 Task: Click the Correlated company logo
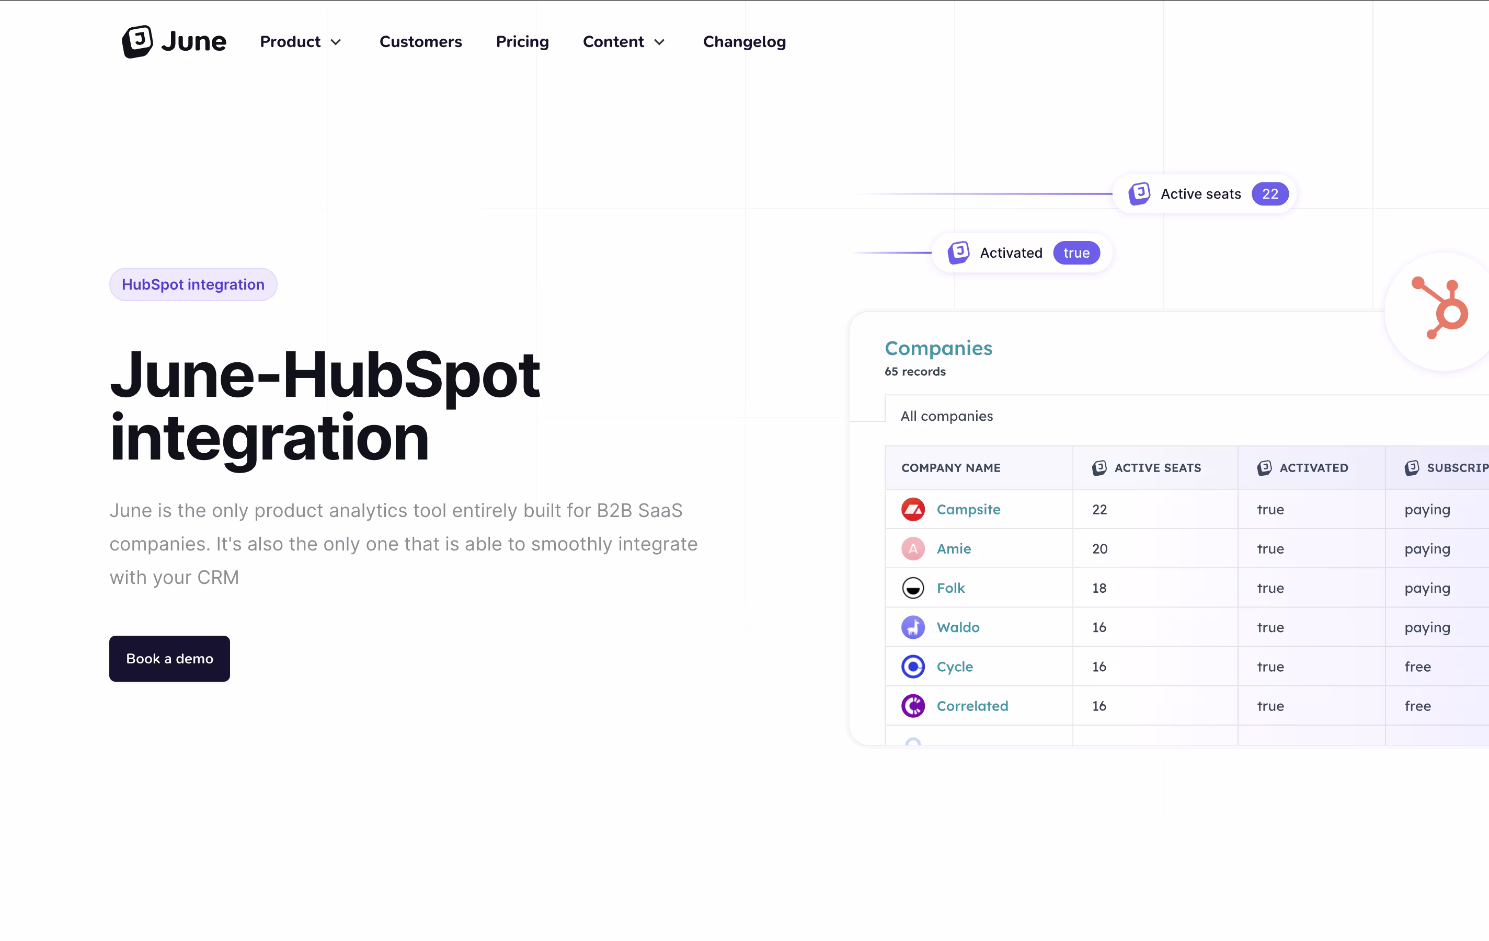coord(913,705)
